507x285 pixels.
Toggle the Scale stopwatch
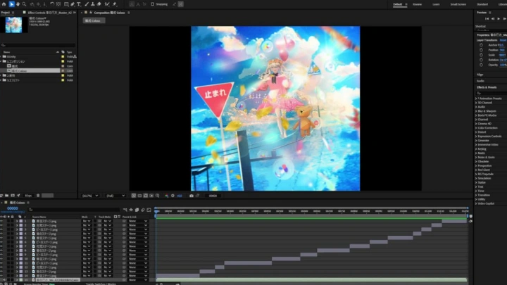click(481, 55)
